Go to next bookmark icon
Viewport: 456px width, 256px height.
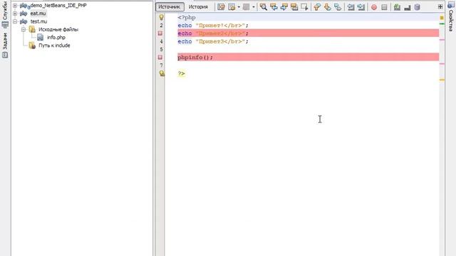pyautogui.click(x=328, y=7)
